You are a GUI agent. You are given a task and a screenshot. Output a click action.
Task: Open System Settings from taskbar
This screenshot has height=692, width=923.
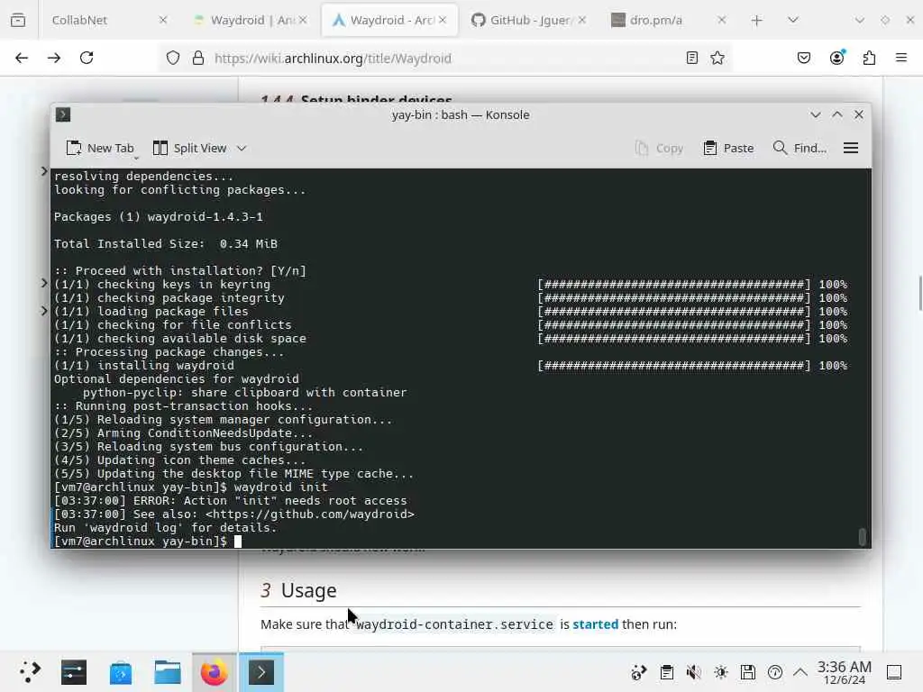pos(74,672)
